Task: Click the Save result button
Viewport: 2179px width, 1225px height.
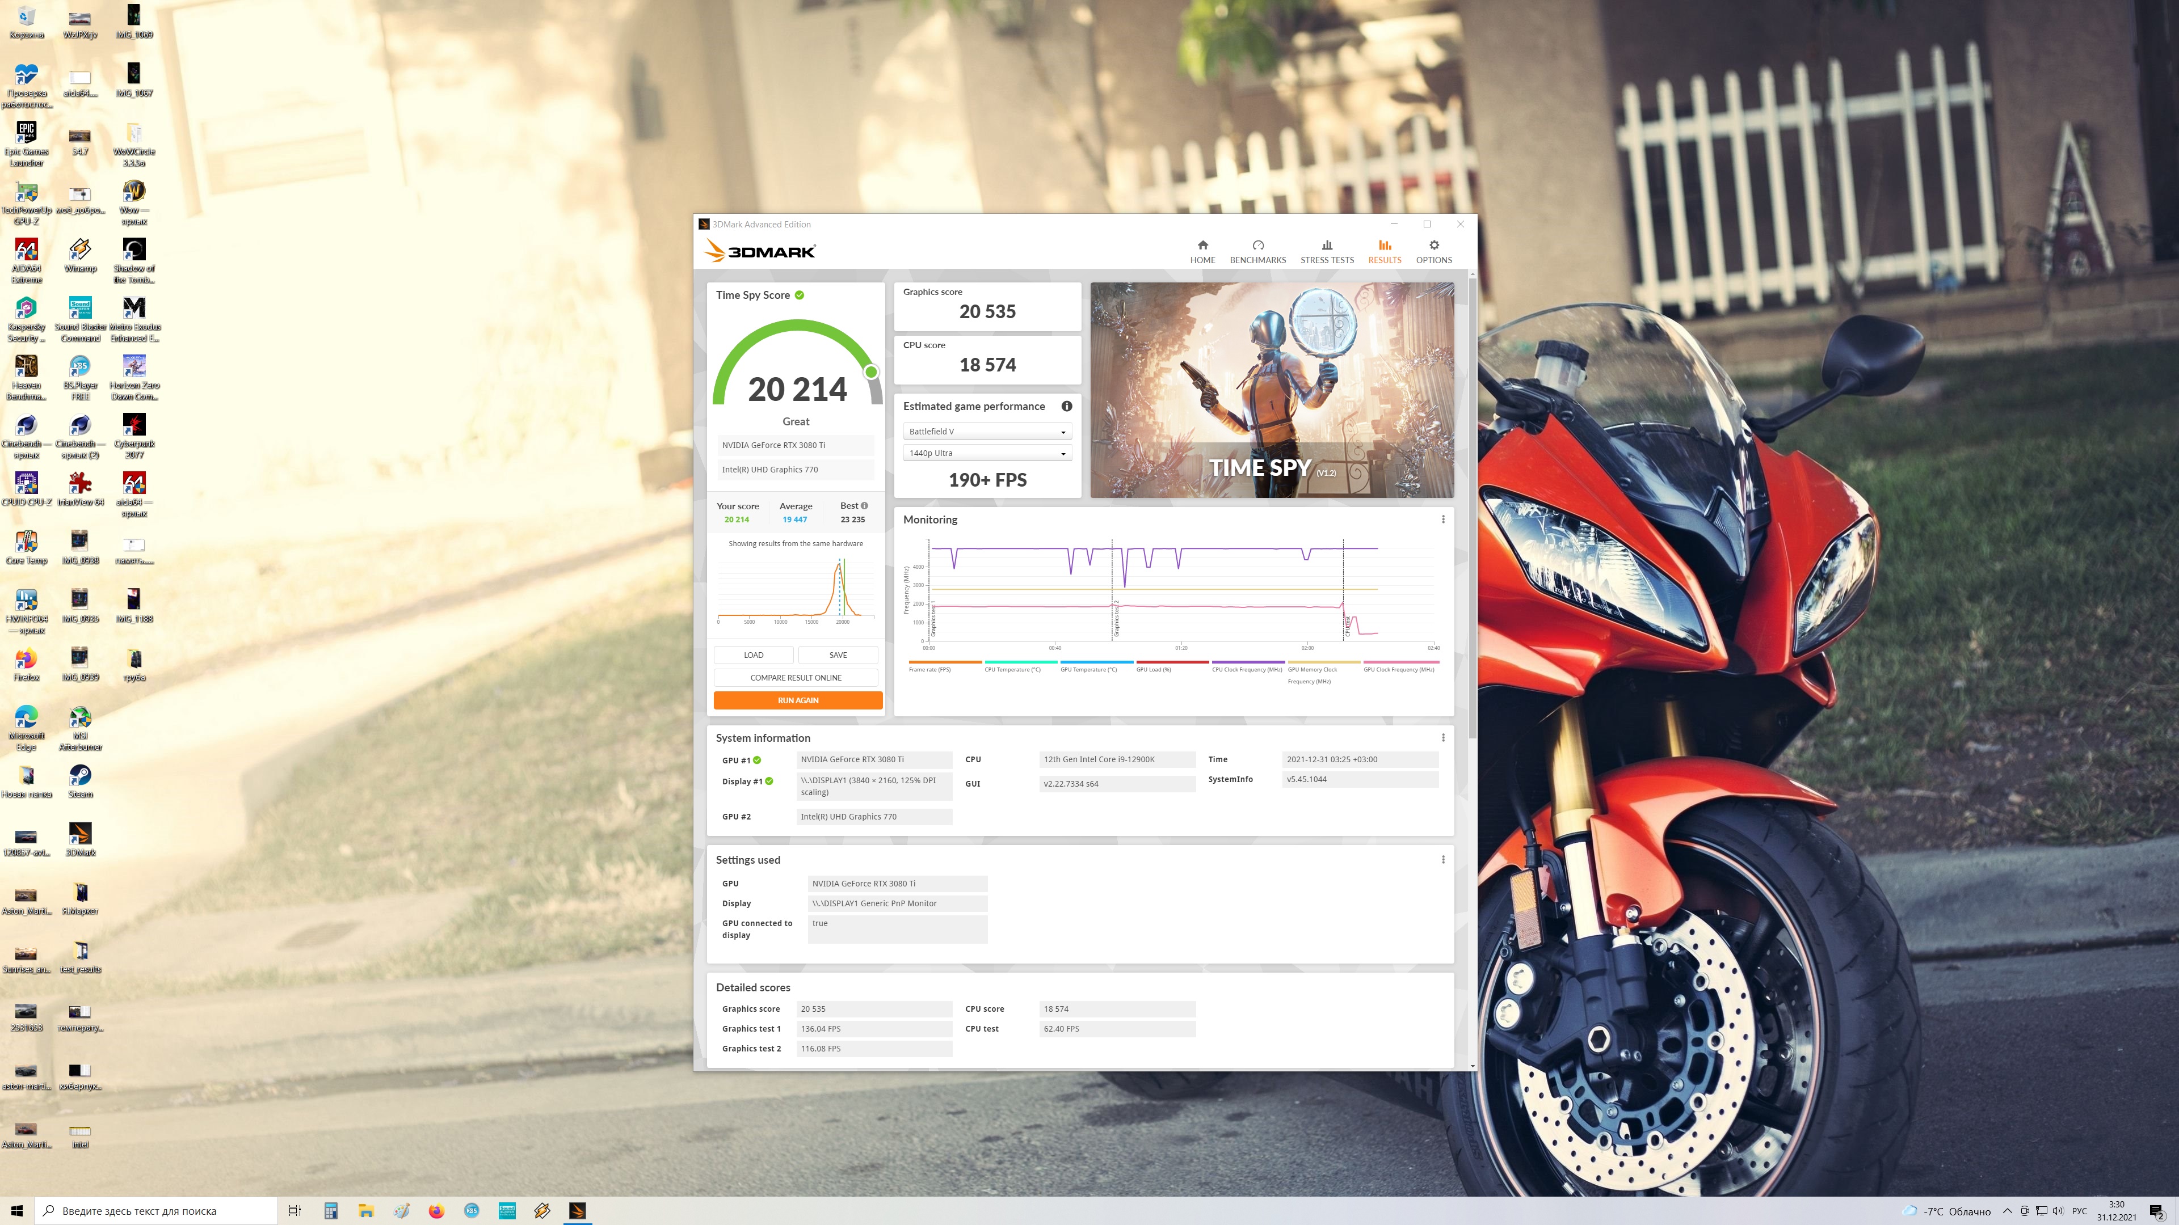Action: (838, 654)
